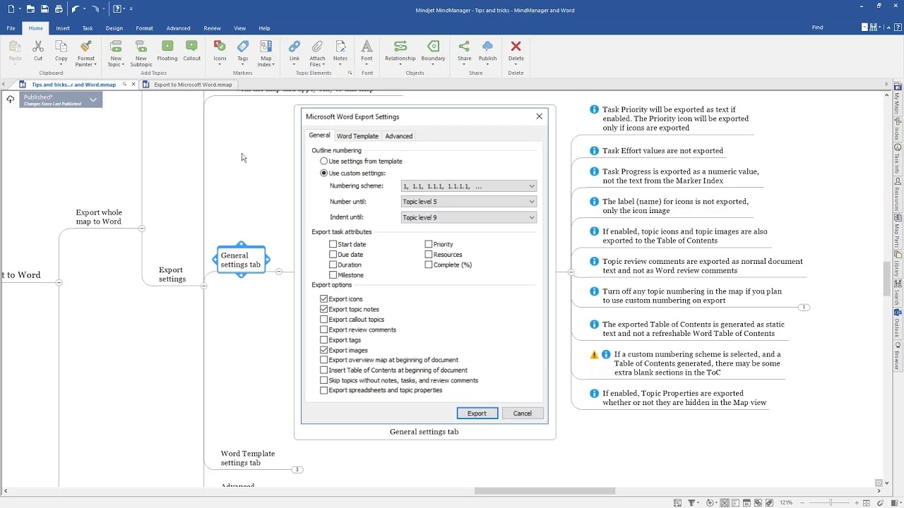This screenshot has width=904, height=508.
Task: Open the File menu
Action: (x=11, y=28)
